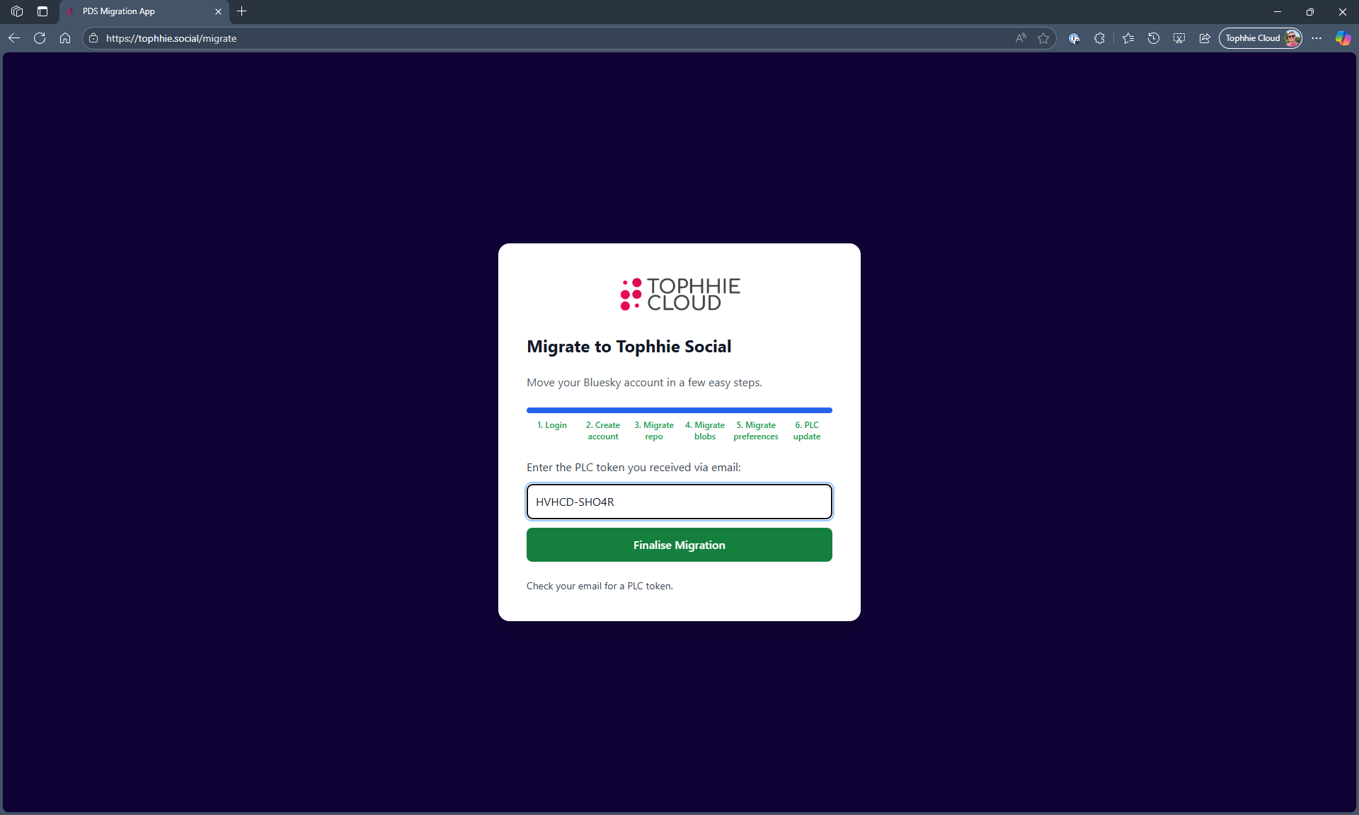The width and height of the screenshot is (1359, 815).
Task: Open the Extensions puzzle icon
Action: coord(1099,38)
